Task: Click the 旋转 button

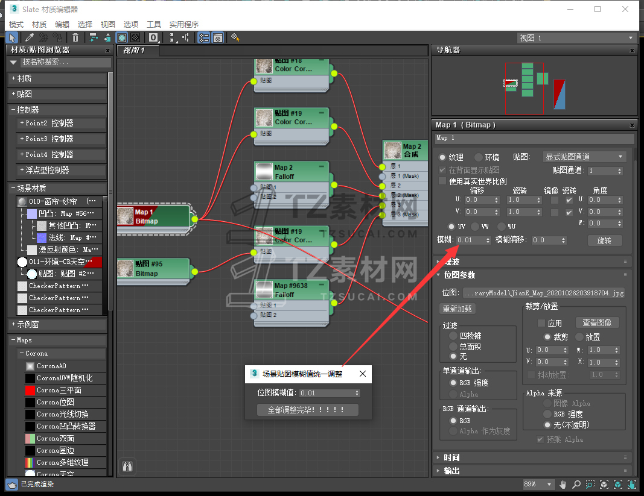Action: coord(605,240)
